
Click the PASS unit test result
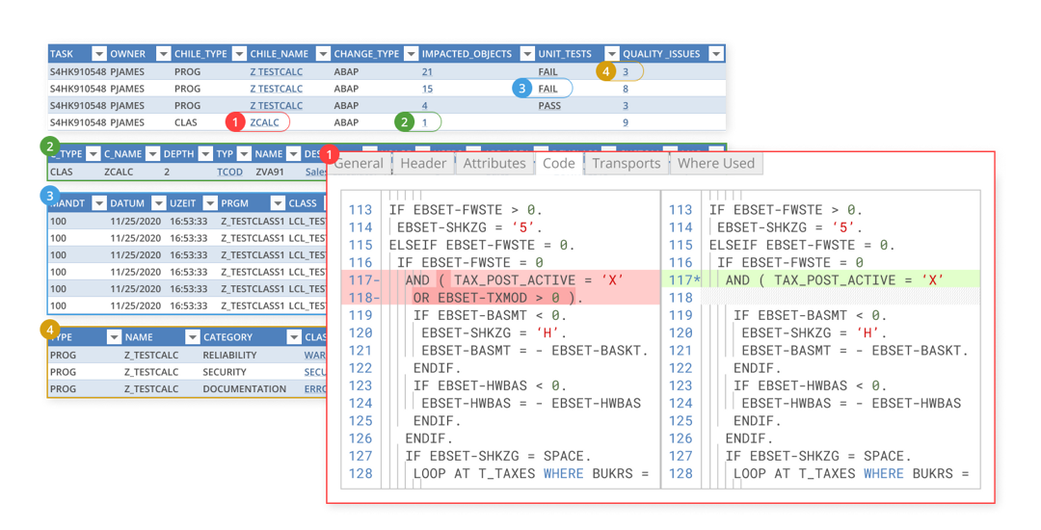click(x=549, y=105)
